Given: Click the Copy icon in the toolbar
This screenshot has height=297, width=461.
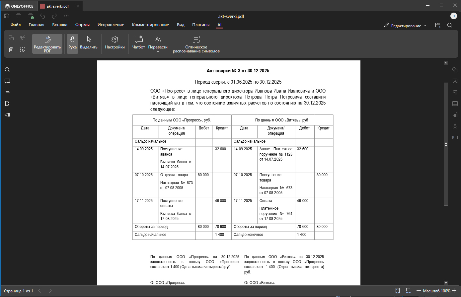Looking at the screenshot, I should [x=11, y=38].
